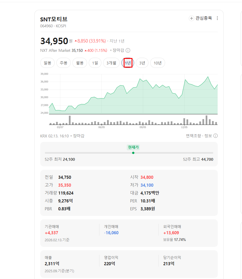Click the info icon next to 장마감
This screenshot has height=279, width=242.
pos(128,50)
